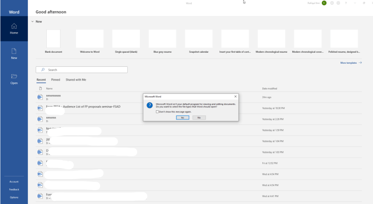
Task: Open the Welcome to Word template
Action: pyautogui.click(x=90, y=39)
